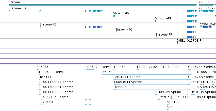
Task: Click the Shroom-RD transcript label
Action: 17,8
